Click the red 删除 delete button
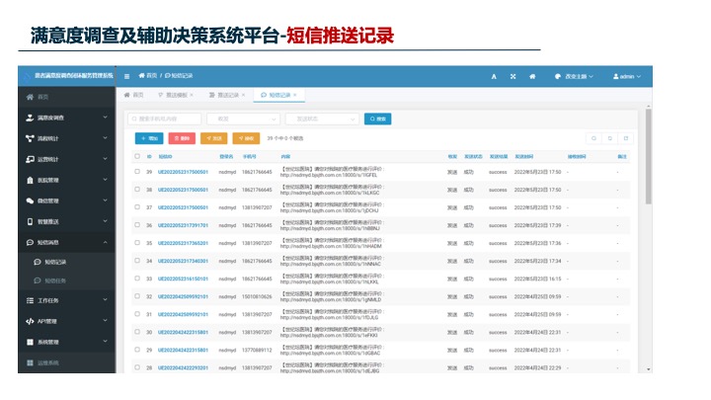 (x=182, y=138)
